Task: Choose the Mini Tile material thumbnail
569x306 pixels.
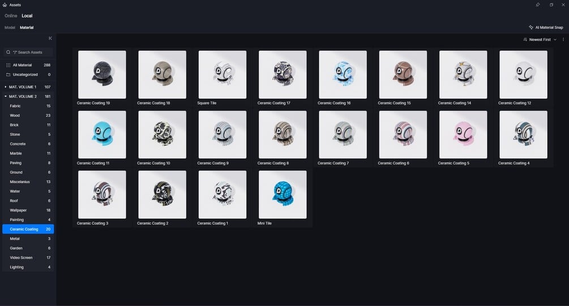Action: tap(283, 195)
